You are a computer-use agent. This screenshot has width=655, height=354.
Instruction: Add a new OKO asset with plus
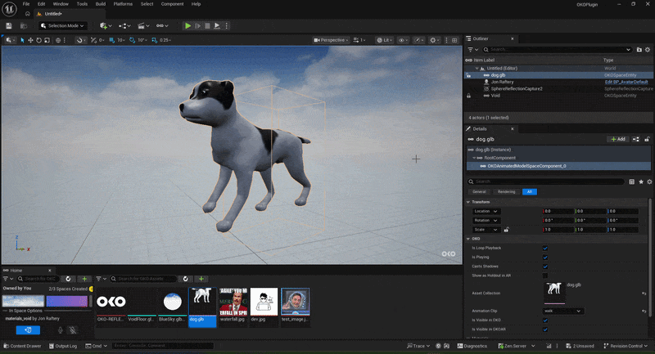tap(201, 279)
